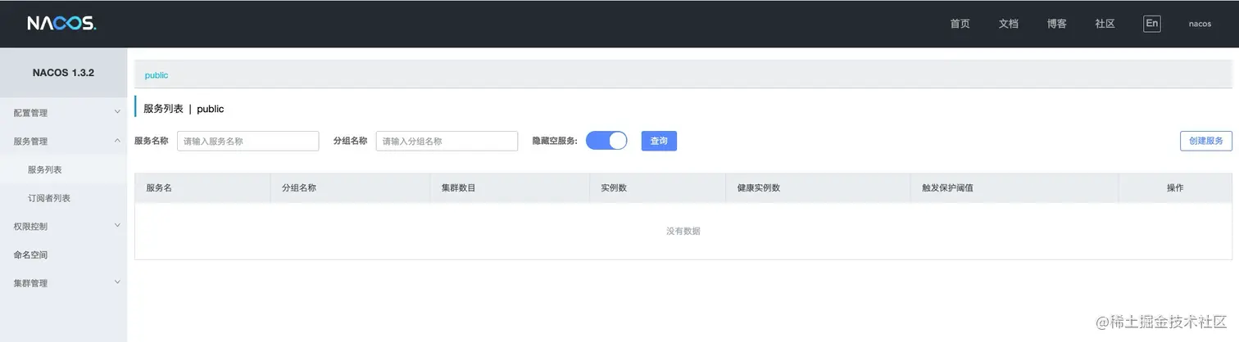The width and height of the screenshot is (1239, 342).
Task: Click the 没有数据 empty-table message
Action: coord(683,232)
